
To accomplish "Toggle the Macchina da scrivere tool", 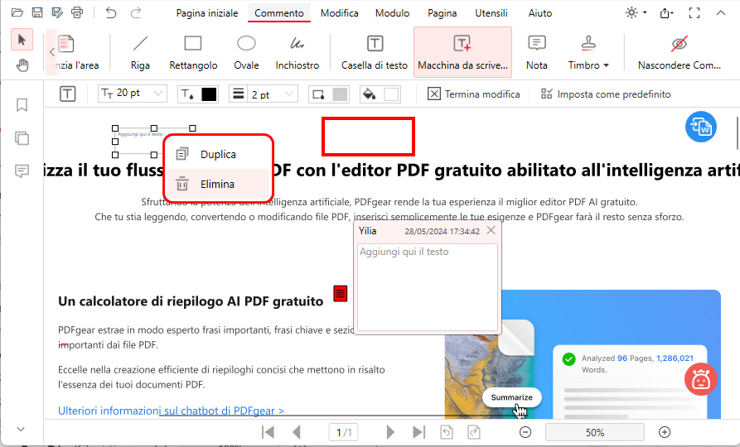I will pyautogui.click(x=462, y=52).
